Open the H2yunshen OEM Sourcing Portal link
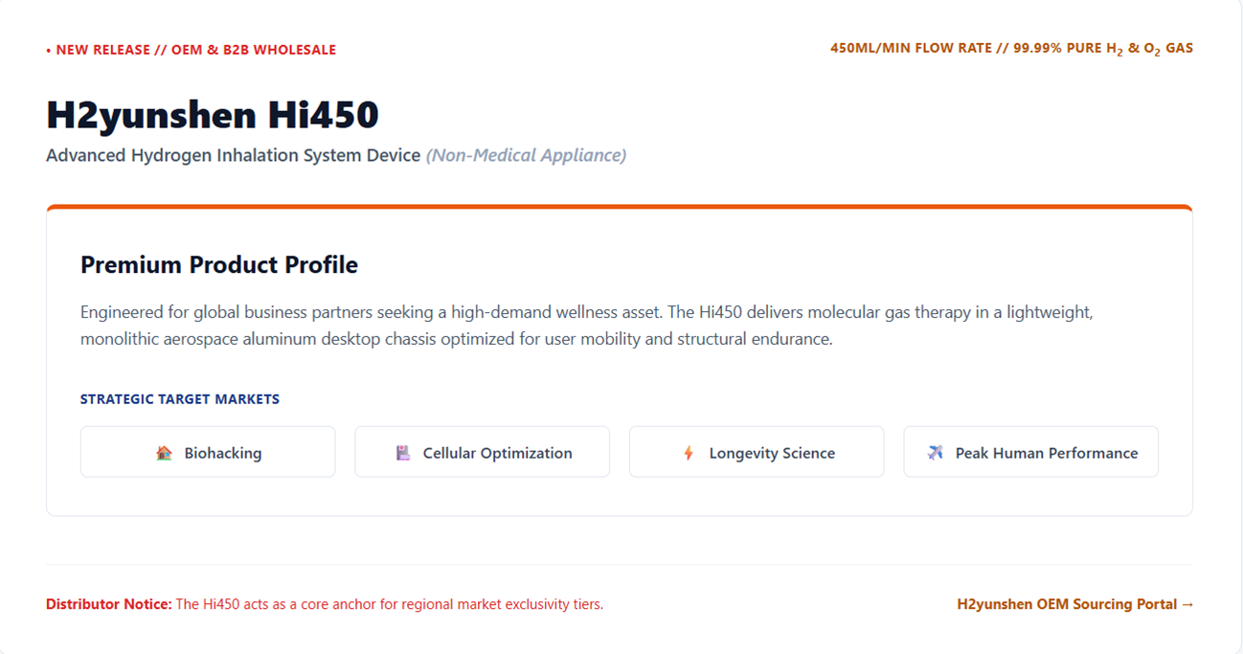The image size is (1243, 654). (x=1075, y=604)
